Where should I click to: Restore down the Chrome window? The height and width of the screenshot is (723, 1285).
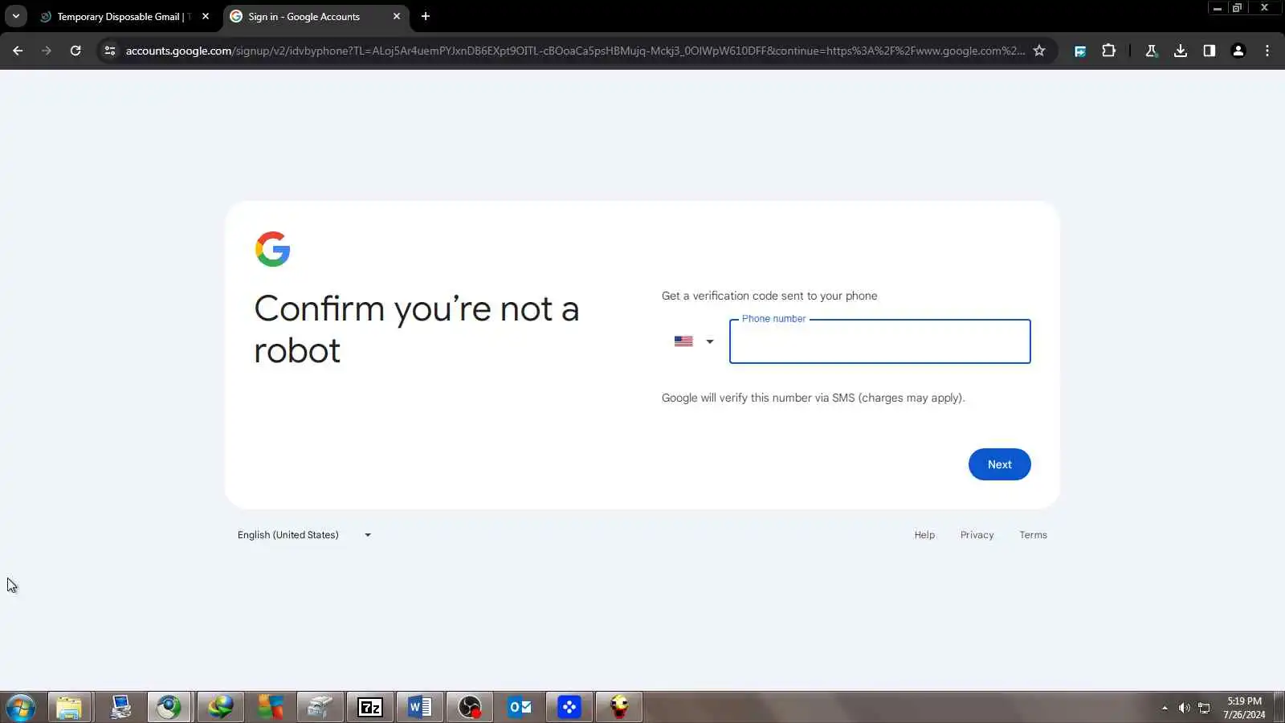point(1237,8)
